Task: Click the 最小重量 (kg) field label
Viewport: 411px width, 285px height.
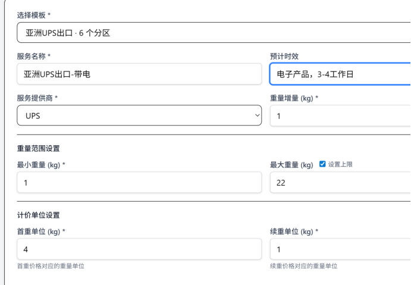Action: tap(40, 164)
